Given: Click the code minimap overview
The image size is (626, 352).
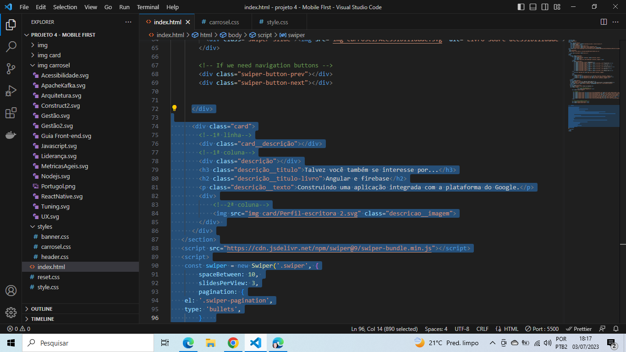Looking at the screenshot, I should click(593, 87).
